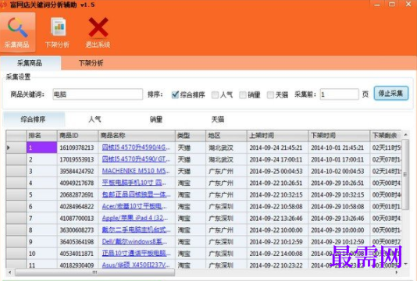This screenshot has width=417, height=281.
Task: Open the Acer/宏基10寸平板电脑 link
Action: [x=134, y=206]
